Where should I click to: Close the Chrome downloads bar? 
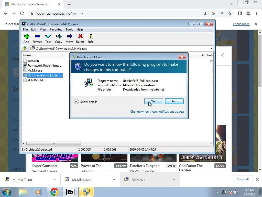(x=257, y=179)
